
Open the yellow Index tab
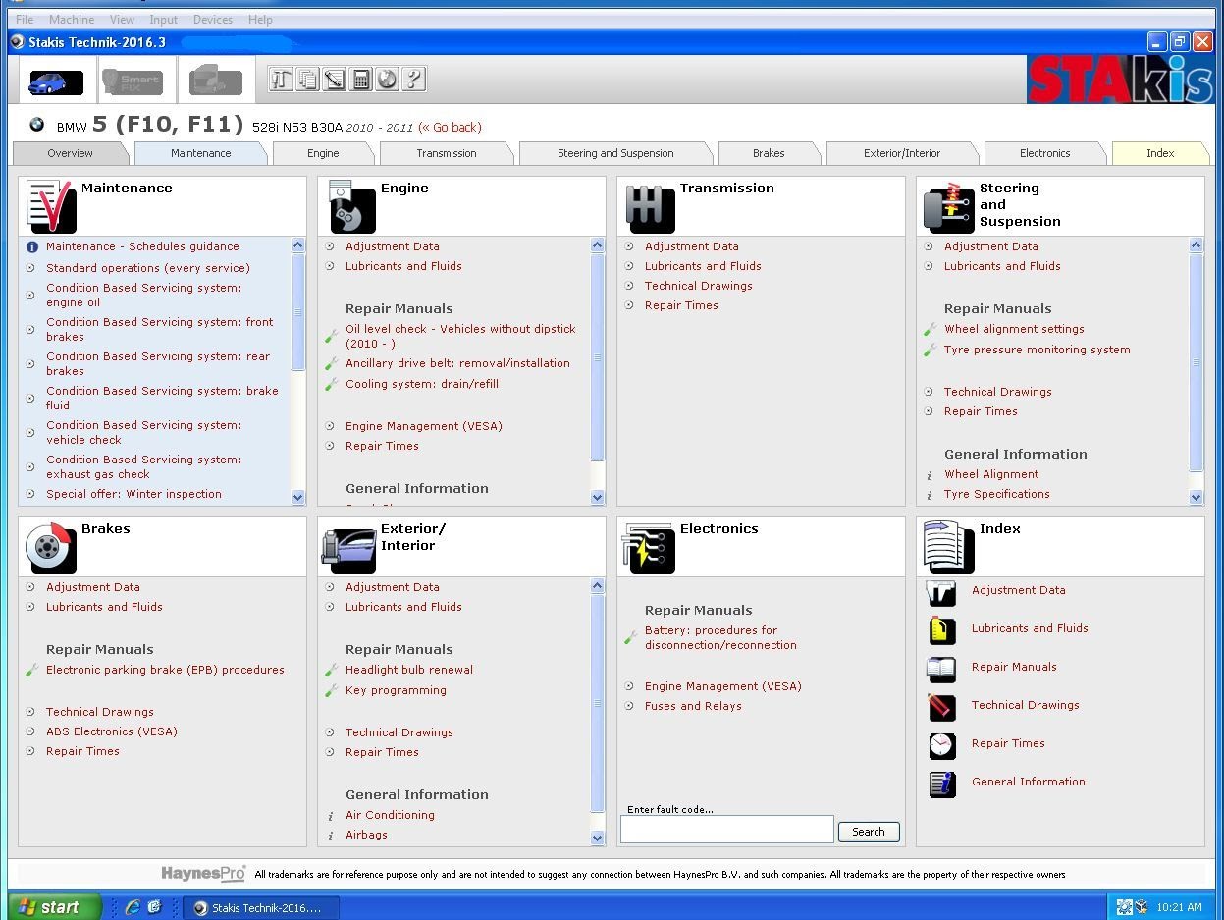point(1160,153)
